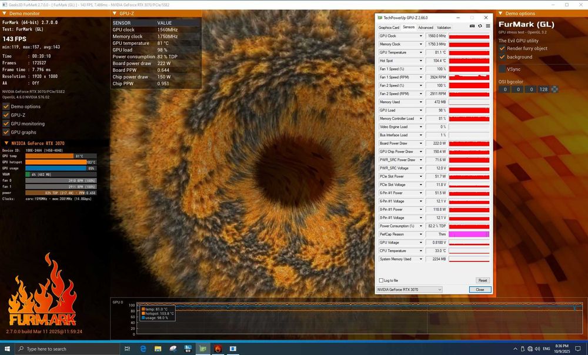Open the OSI bgcolor picker icon
This screenshot has height=355, width=588.
pyautogui.click(x=554, y=89)
